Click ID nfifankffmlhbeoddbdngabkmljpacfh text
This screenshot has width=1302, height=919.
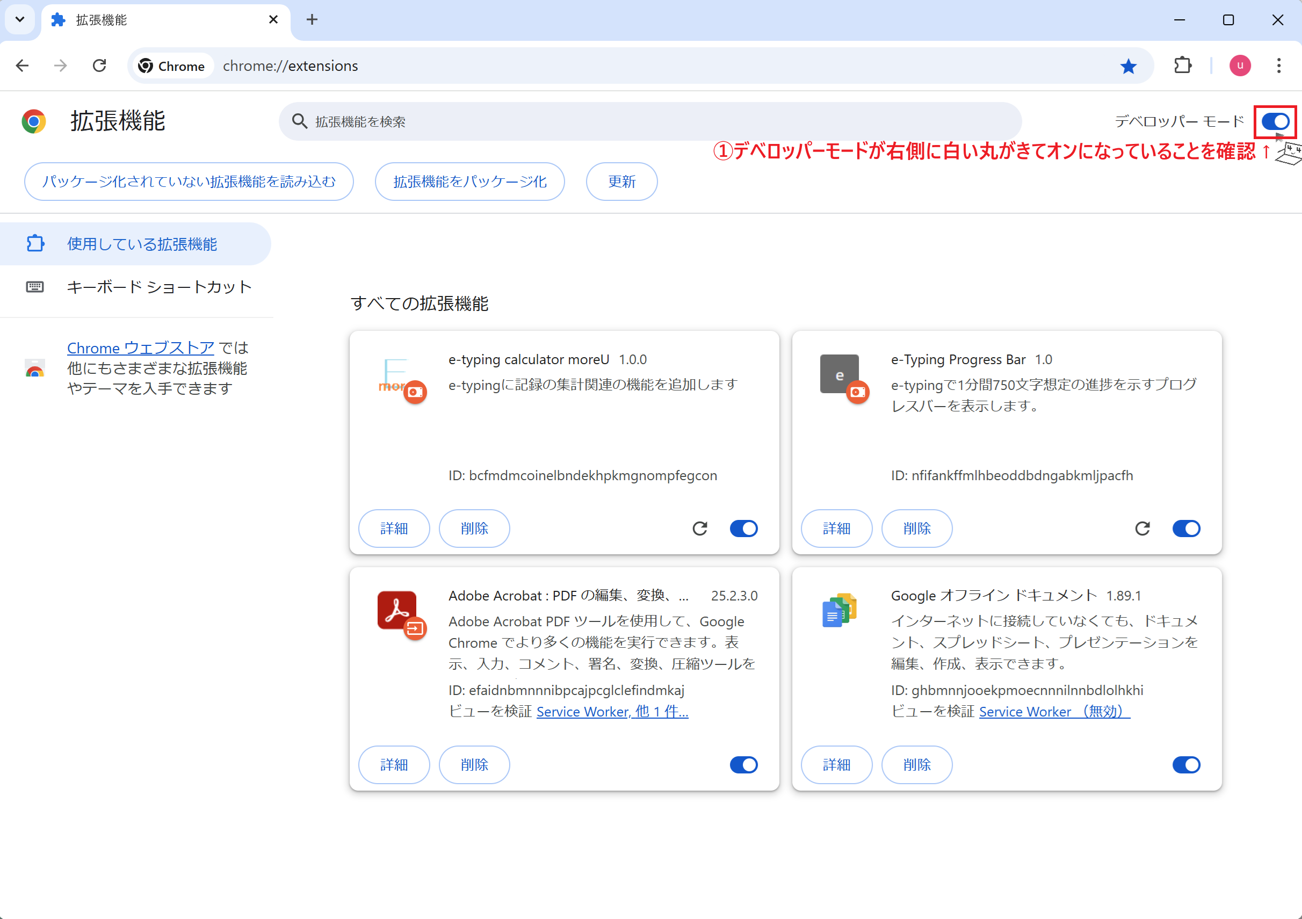point(1011,475)
